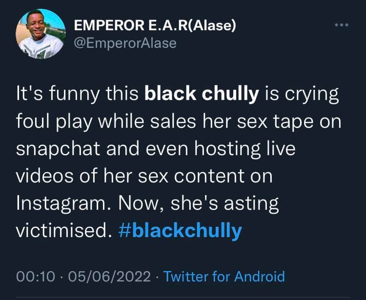Open the author's profile picture
The height and width of the screenshot is (300, 366).
point(41,34)
